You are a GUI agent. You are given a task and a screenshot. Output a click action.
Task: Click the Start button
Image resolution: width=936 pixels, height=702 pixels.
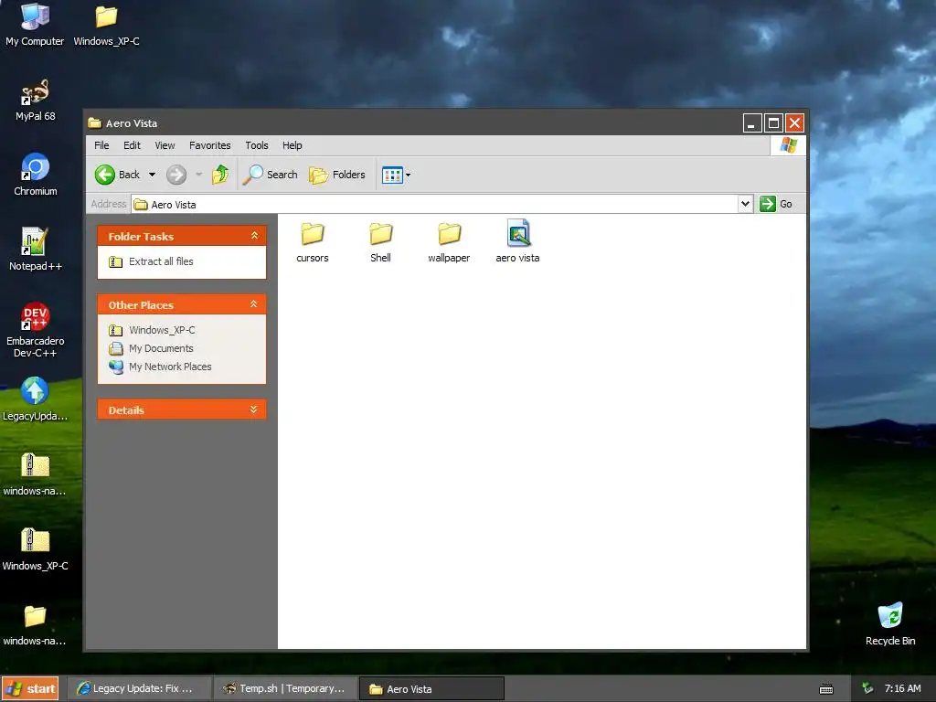[30, 688]
